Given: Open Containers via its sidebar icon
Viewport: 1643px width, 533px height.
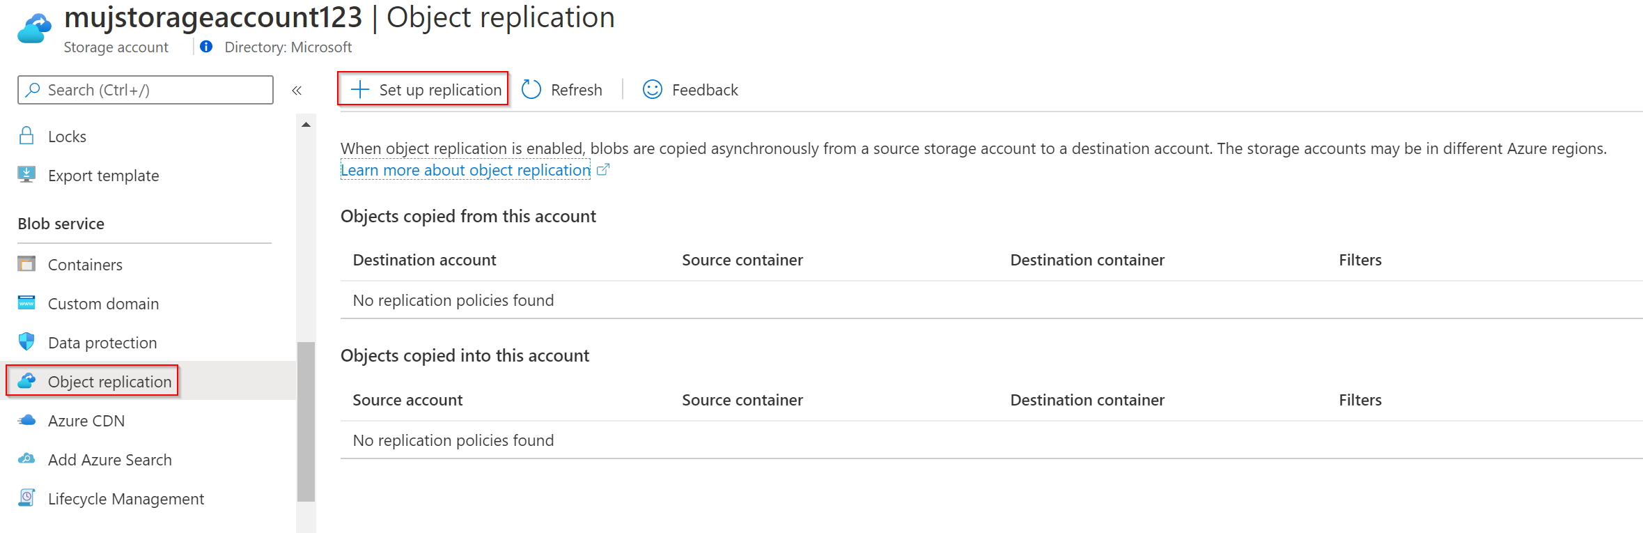Looking at the screenshot, I should click(26, 264).
